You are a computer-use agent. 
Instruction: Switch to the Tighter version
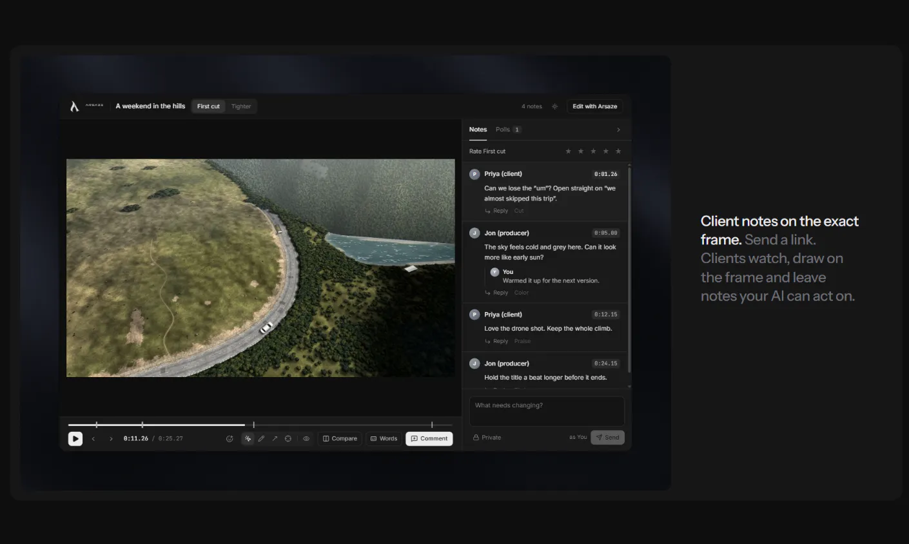click(241, 106)
